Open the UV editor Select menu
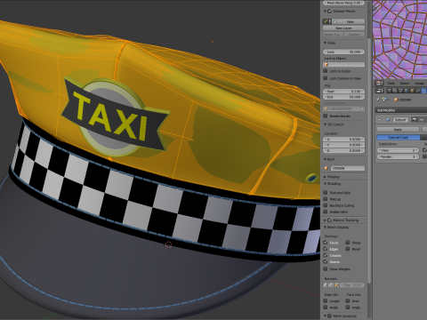Image resolution: width=427 pixels, height=320 pixels. pos(405,84)
